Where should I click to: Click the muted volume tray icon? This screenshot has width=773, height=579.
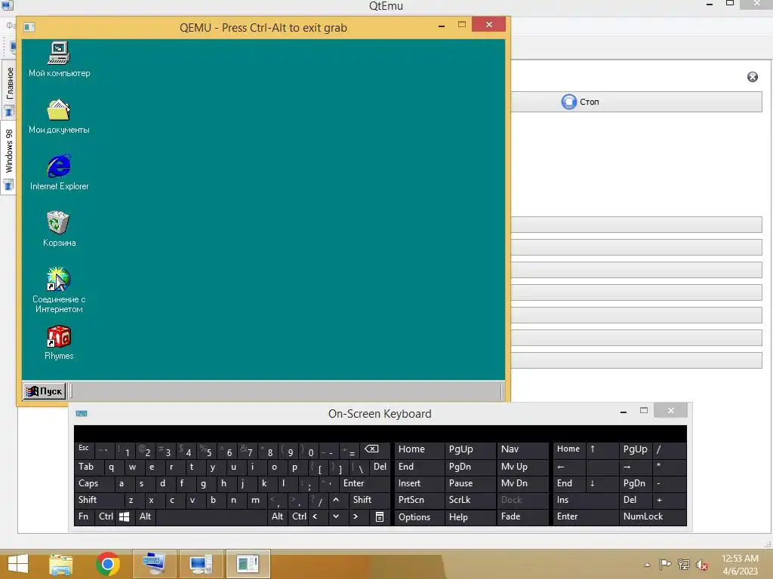[x=702, y=565]
